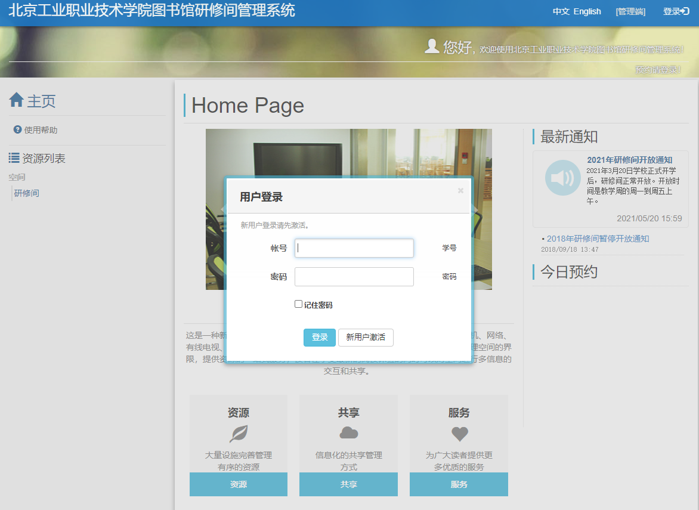Click the 资源列表 sidebar heading
Image resolution: width=699 pixels, height=510 pixels.
[44, 158]
